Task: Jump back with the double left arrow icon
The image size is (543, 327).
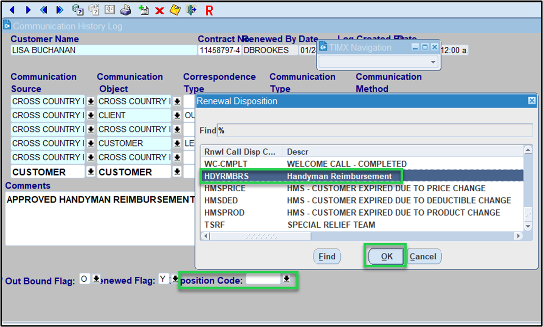Action: pyautogui.click(x=44, y=10)
